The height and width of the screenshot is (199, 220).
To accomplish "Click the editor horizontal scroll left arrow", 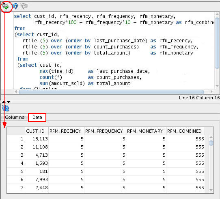I will pyautogui.click(x=16, y=92).
